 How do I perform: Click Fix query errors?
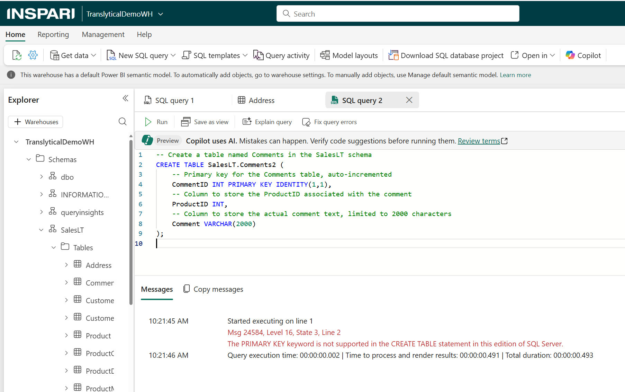329,122
